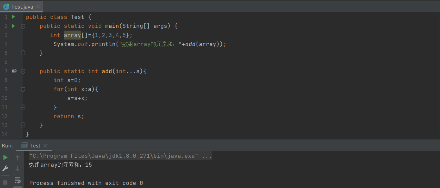Click 'println' on line 4
440x188 pixels.
(x=103, y=44)
